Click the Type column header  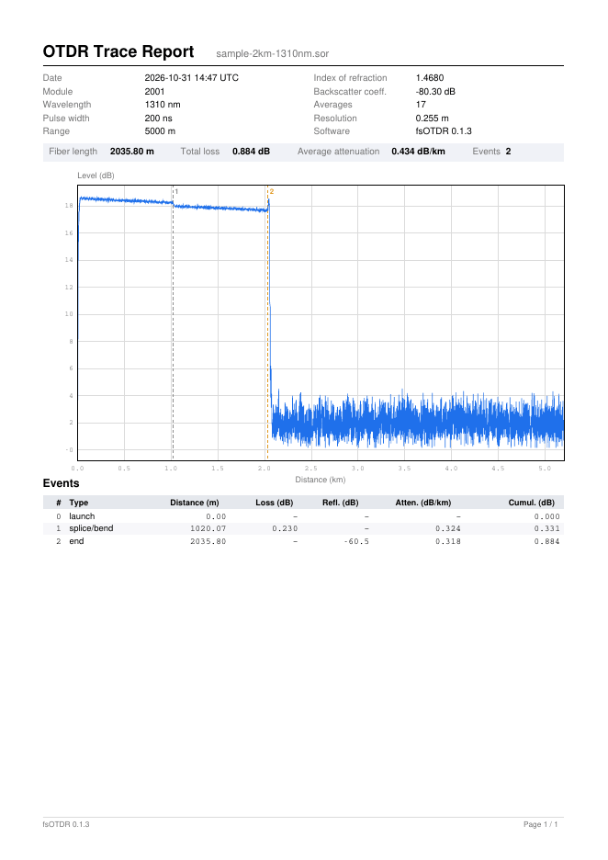[x=78, y=503]
